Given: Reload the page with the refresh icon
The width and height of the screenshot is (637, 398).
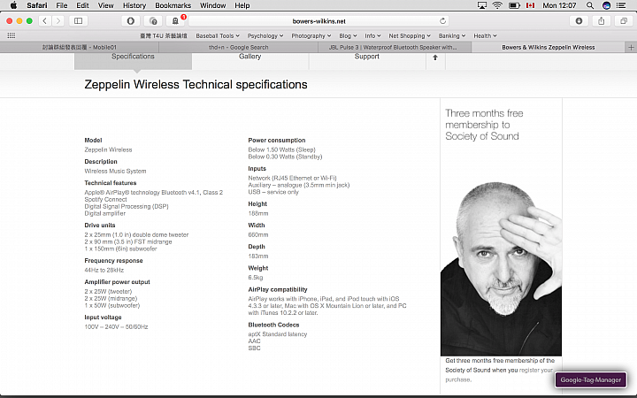Looking at the screenshot, I should point(443,20).
